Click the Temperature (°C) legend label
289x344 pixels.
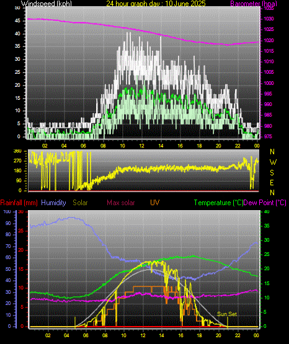218,203
